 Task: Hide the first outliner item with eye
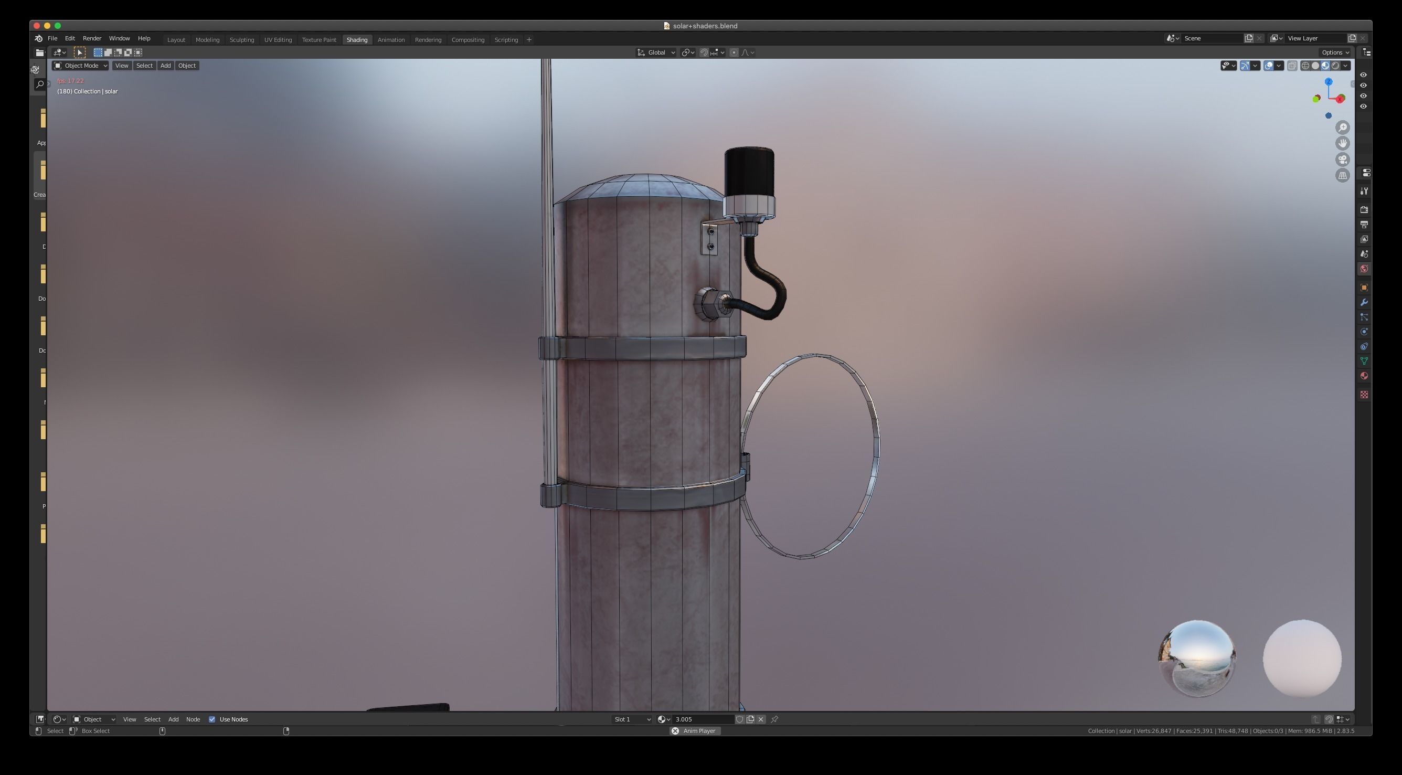(1363, 75)
